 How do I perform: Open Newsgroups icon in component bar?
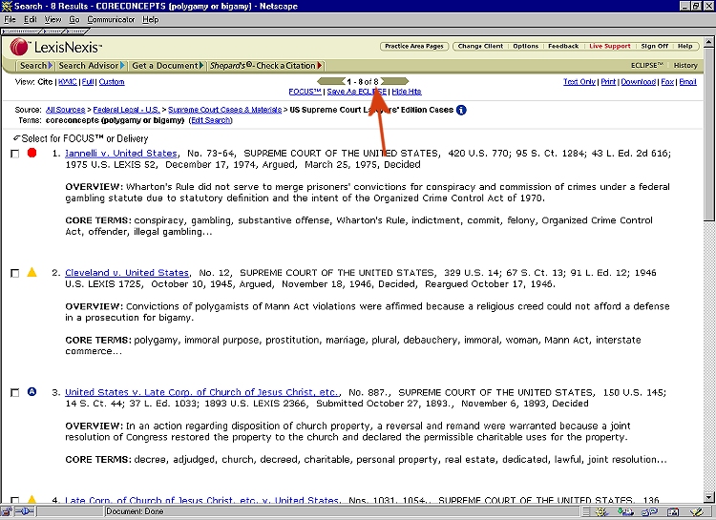coord(649,512)
